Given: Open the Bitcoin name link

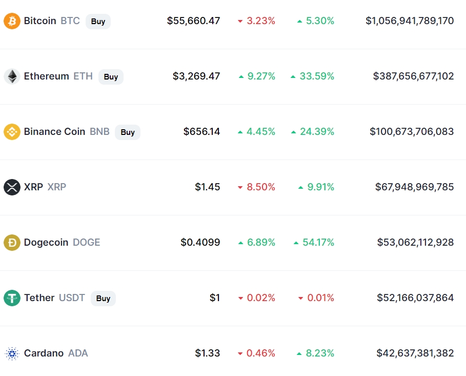Looking at the screenshot, I should point(40,21).
